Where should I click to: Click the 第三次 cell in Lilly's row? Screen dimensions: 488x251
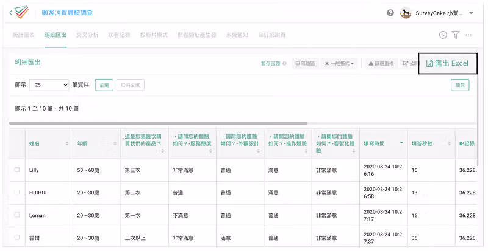coord(132,170)
